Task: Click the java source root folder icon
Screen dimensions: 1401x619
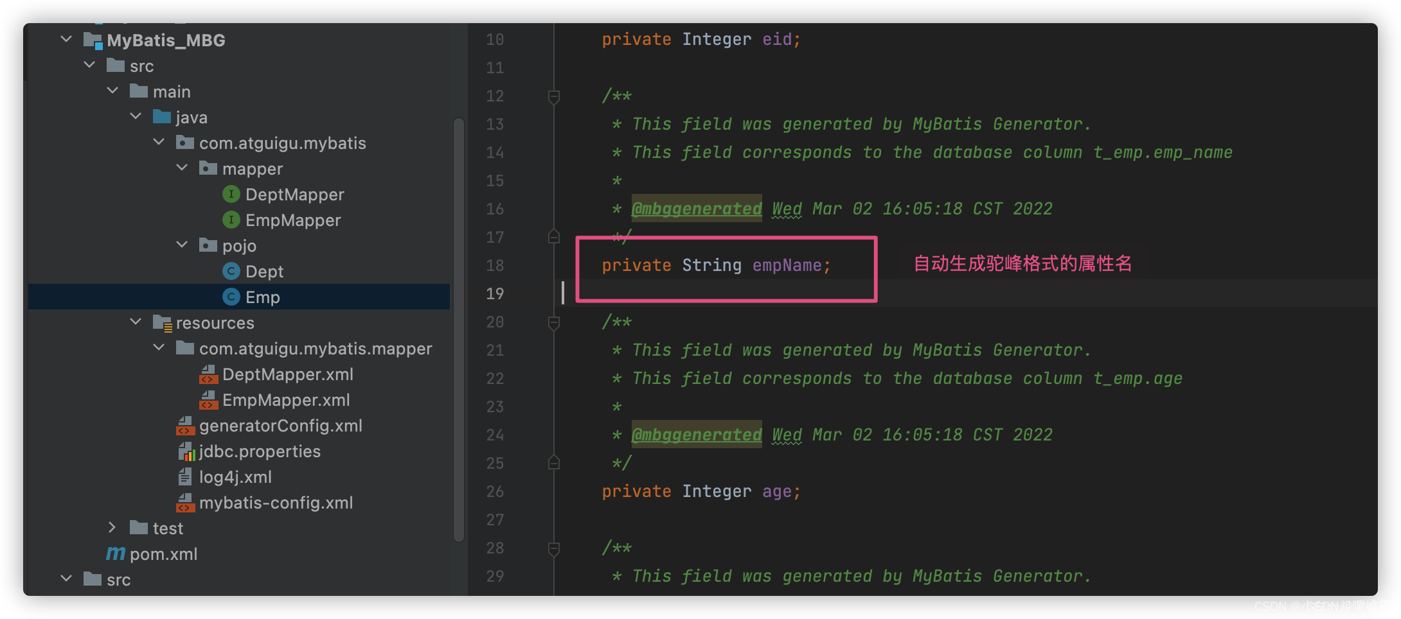Action: pyautogui.click(x=162, y=117)
